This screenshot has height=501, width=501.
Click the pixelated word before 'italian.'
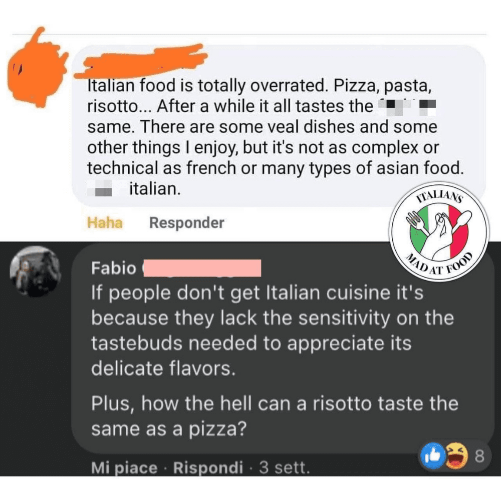coord(100,188)
